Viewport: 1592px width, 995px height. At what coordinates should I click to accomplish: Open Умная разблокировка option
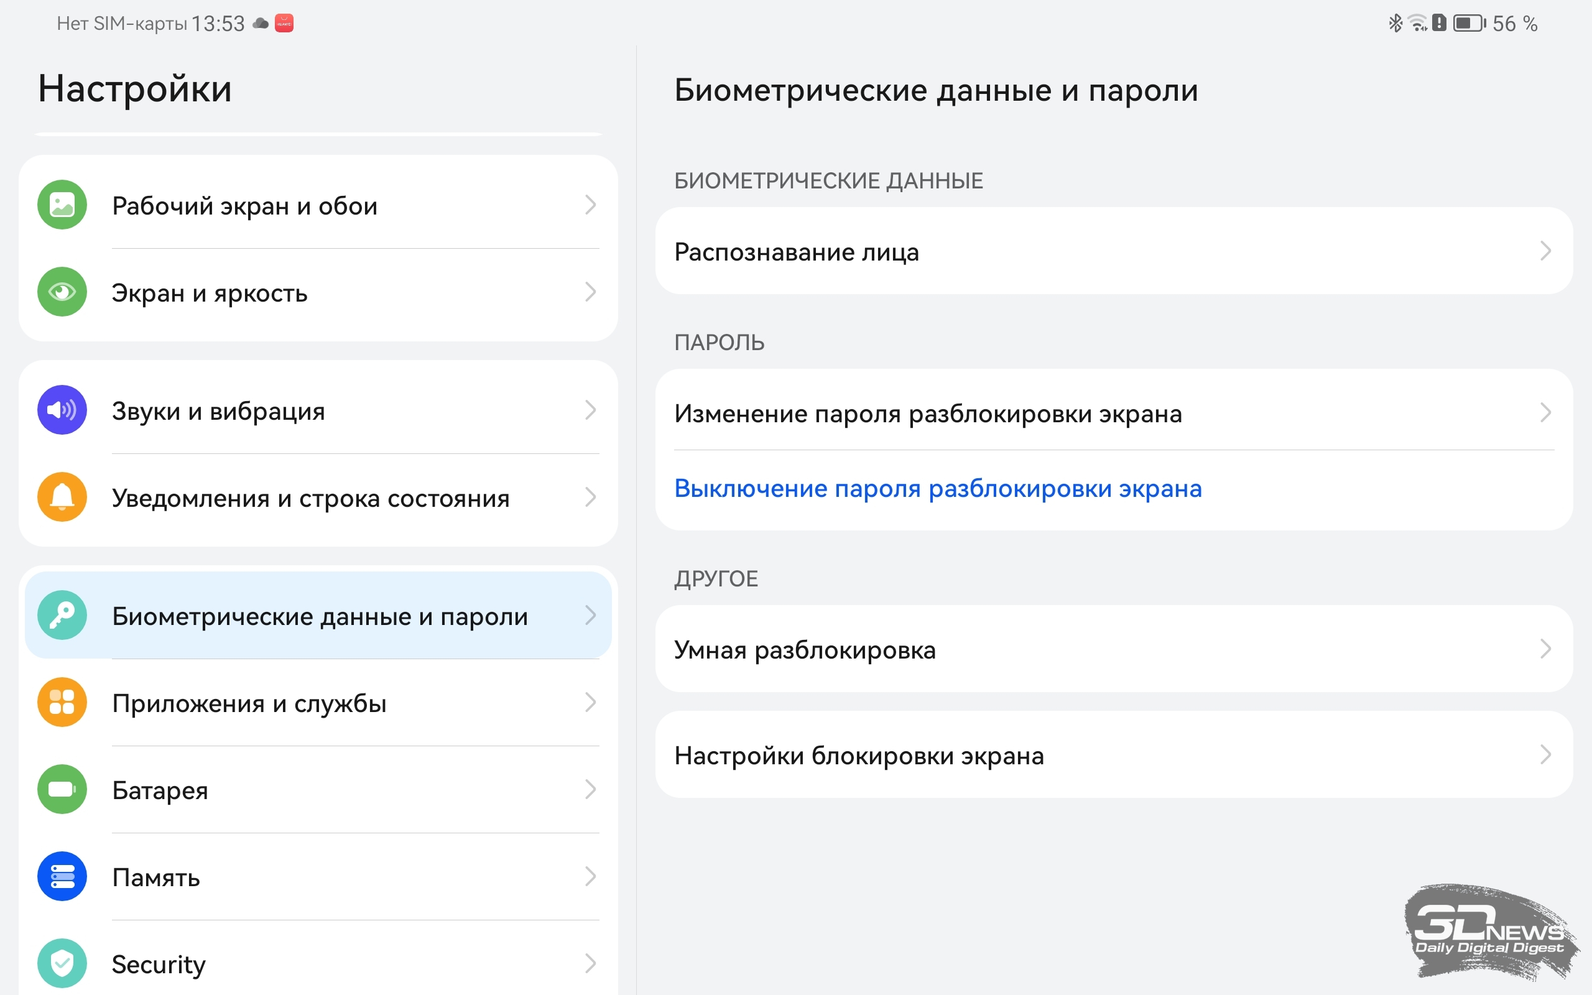1114,649
